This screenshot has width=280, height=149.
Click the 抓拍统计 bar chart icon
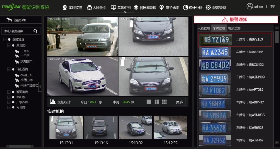(x=52, y=102)
